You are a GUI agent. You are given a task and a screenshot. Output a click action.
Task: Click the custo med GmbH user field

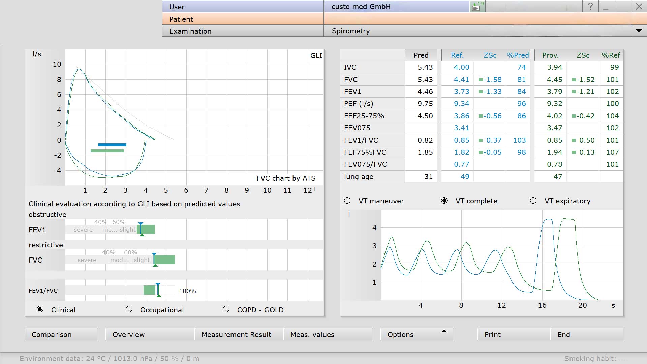pyautogui.click(x=397, y=7)
